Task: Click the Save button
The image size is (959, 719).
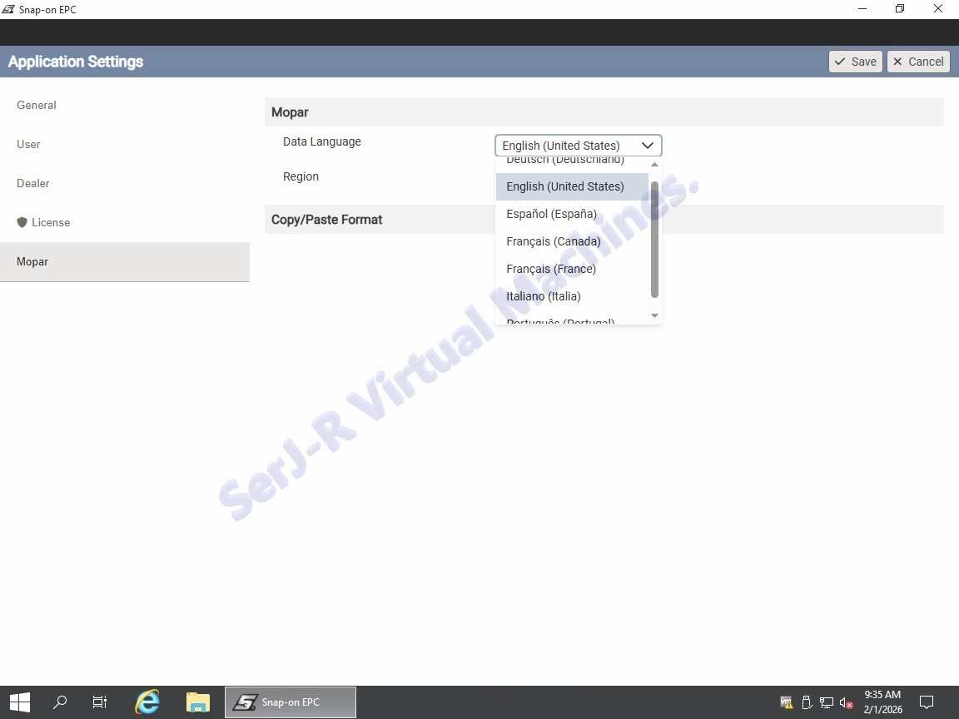Action: point(855,62)
